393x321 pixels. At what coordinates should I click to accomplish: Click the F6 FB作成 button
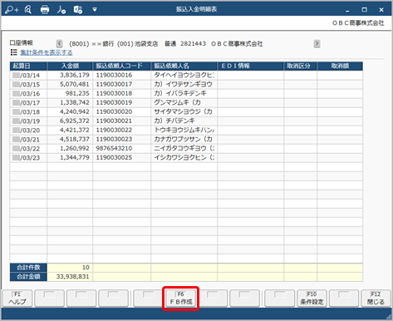click(x=181, y=299)
